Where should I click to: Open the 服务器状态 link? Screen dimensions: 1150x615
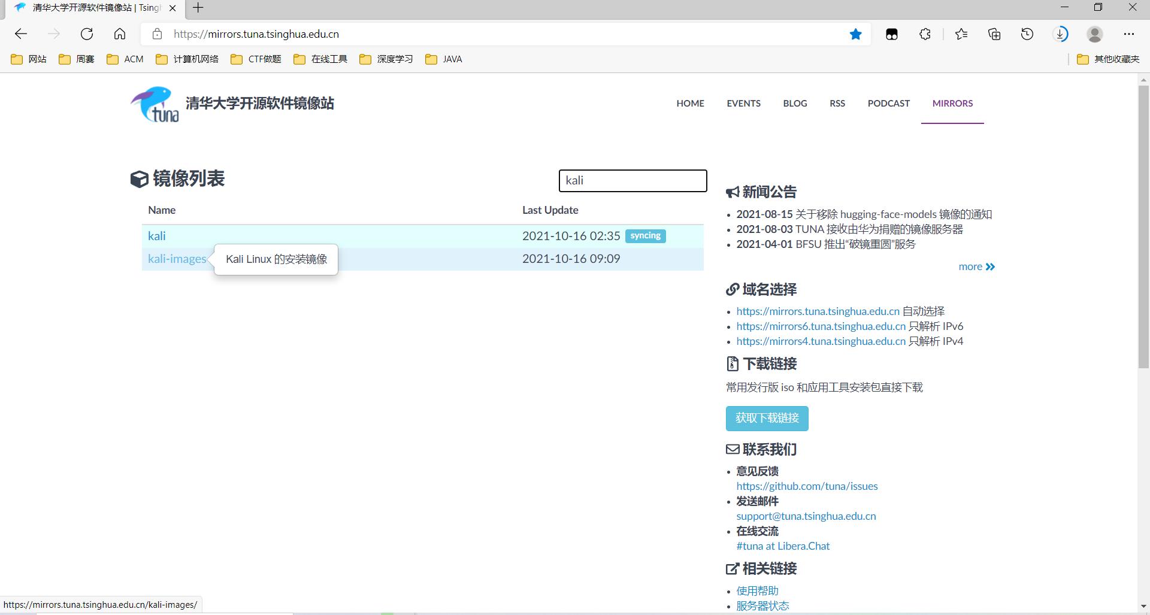pos(762,606)
